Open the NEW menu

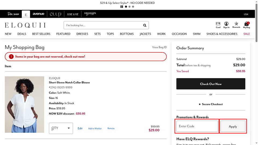pos(8,34)
